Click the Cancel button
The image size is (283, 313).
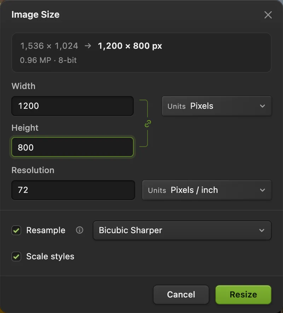pos(181,295)
